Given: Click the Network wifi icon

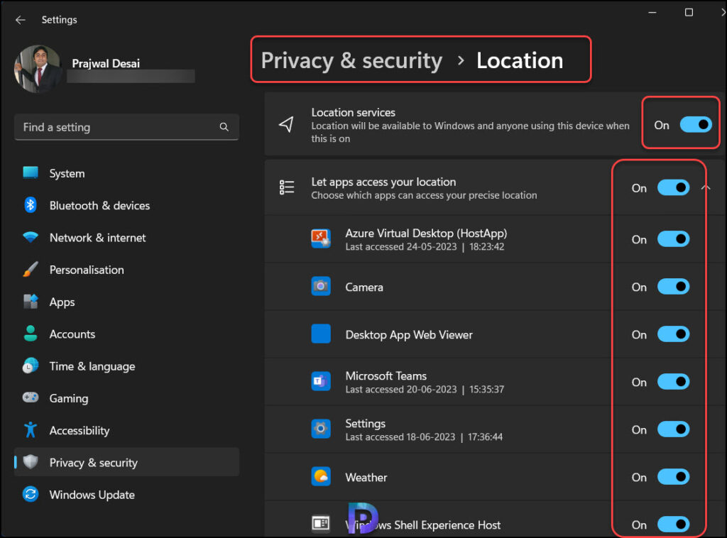Looking at the screenshot, I should click(x=31, y=237).
